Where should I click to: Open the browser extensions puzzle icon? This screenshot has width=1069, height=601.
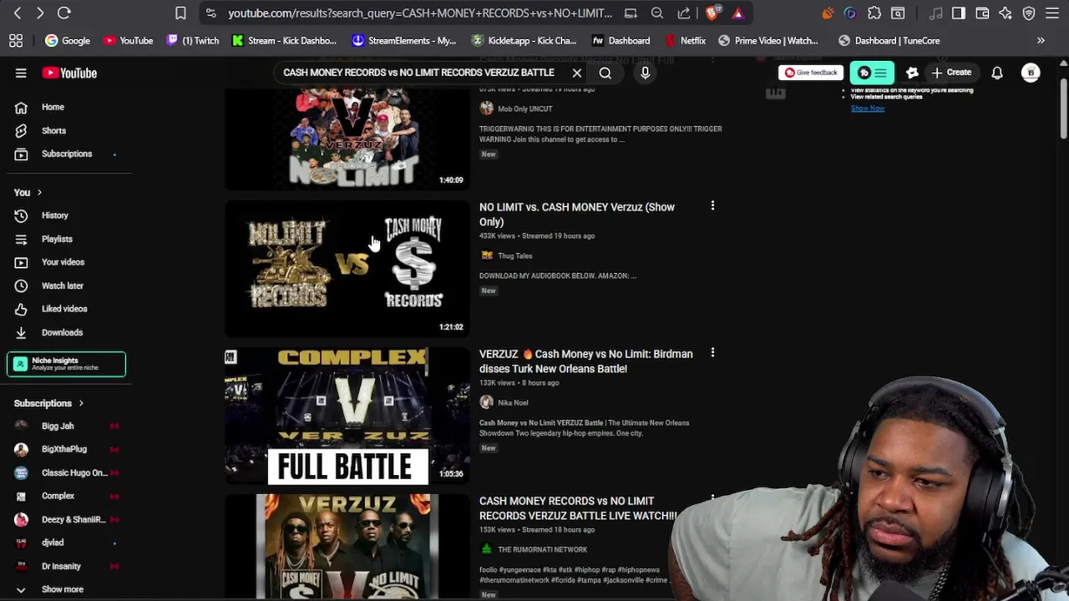(874, 13)
